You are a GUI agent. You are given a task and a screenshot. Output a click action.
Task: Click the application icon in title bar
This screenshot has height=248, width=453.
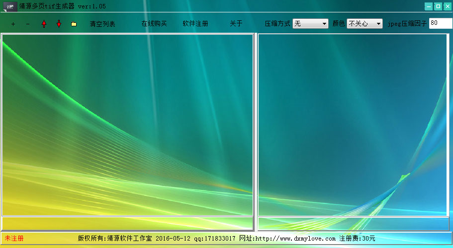(x=10, y=6)
